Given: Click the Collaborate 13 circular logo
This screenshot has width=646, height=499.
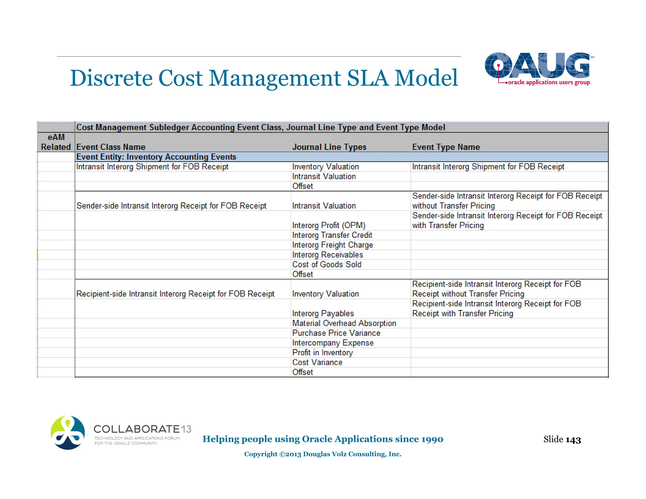Looking at the screenshot, I should pyautogui.click(x=68, y=432).
